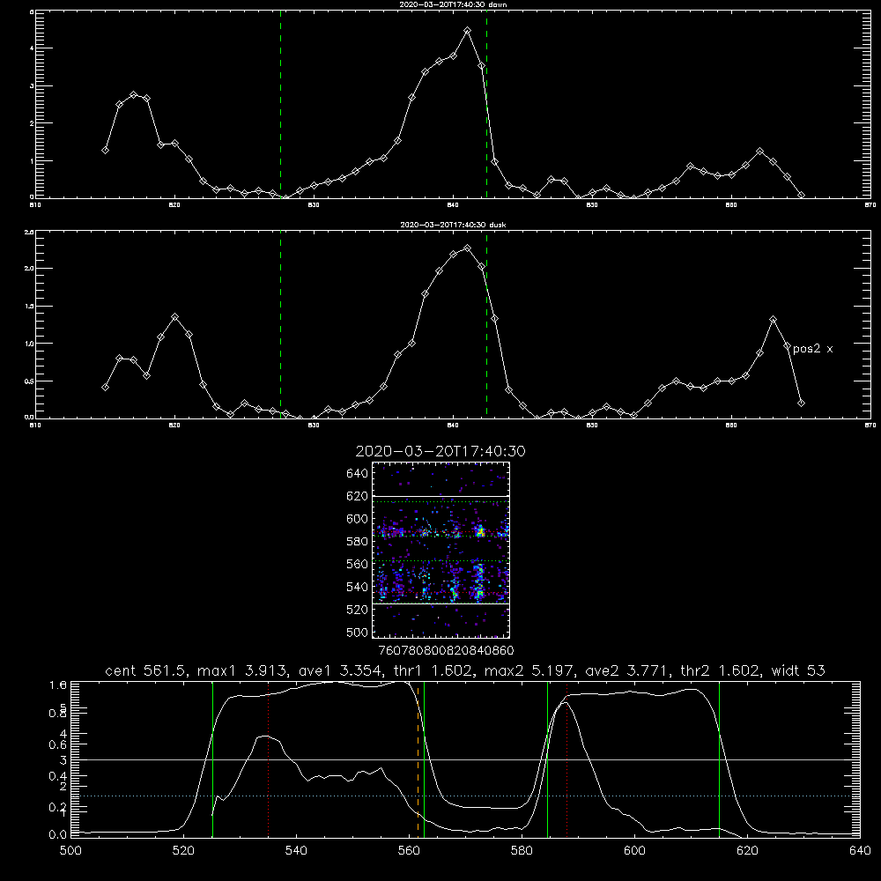Select the 'max2 5.197' value
The width and height of the screenshot is (881, 881).
click(x=529, y=670)
